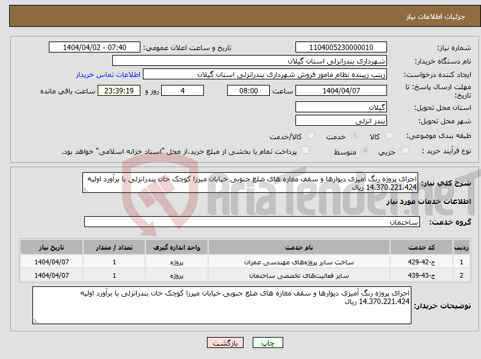
Task: Open the اطلاعات تماس خریدار link
Action: pos(108,74)
